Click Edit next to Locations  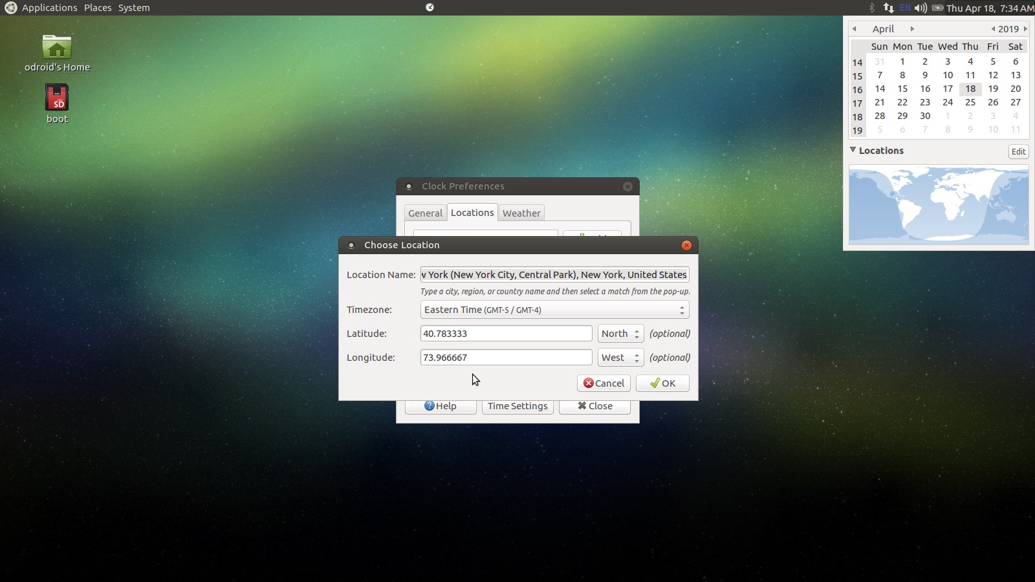(x=1018, y=151)
